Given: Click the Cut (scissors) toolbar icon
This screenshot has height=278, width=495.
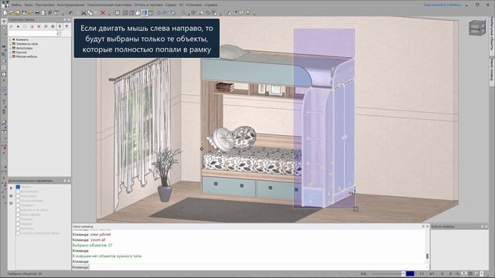Looking at the screenshot, I should click(84, 13).
